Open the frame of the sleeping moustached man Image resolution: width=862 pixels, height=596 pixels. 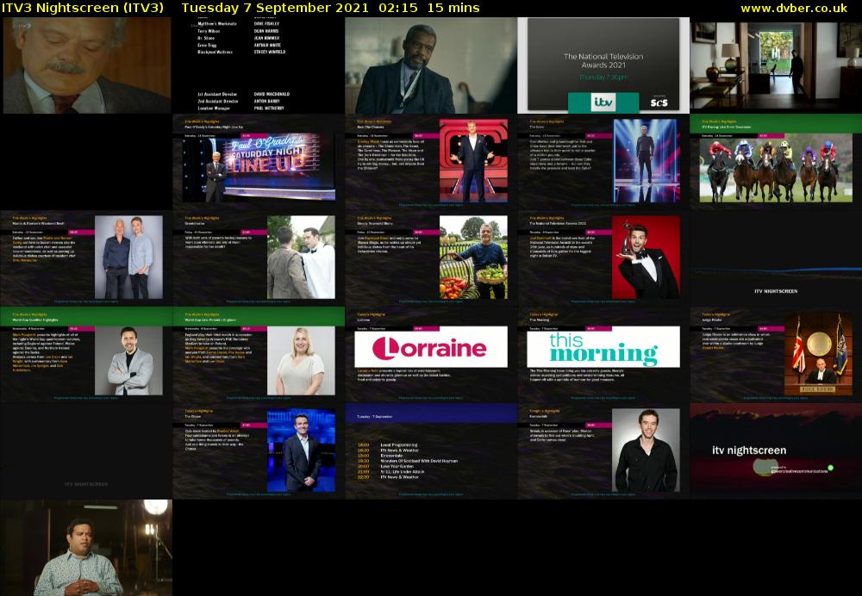(x=86, y=65)
